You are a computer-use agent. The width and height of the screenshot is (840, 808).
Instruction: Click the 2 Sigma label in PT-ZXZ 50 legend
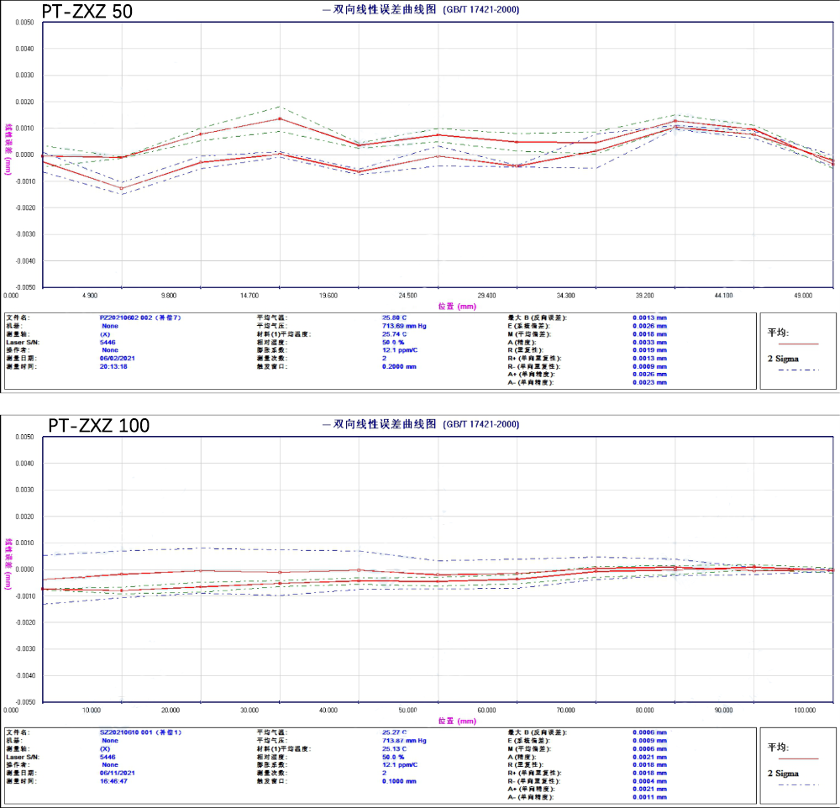tap(785, 358)
